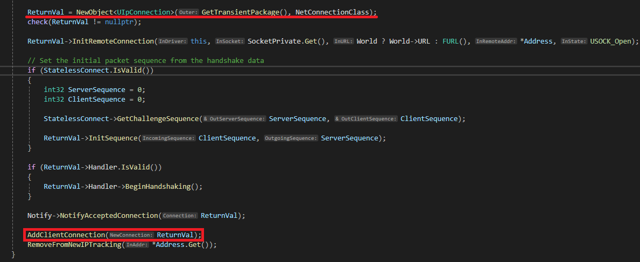Click OutServerSequence parameter hint
The height and width of the screenshot is (262, 640).
[x=235, y=119]
